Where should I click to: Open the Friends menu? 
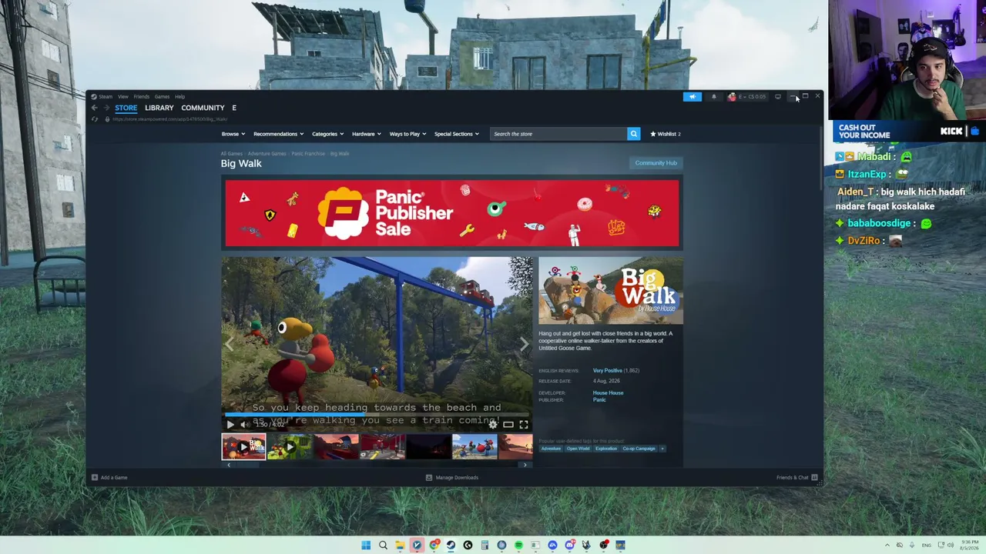(142, 97)
